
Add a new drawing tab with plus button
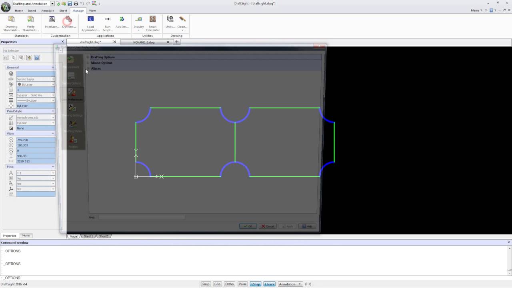[176, 42]
